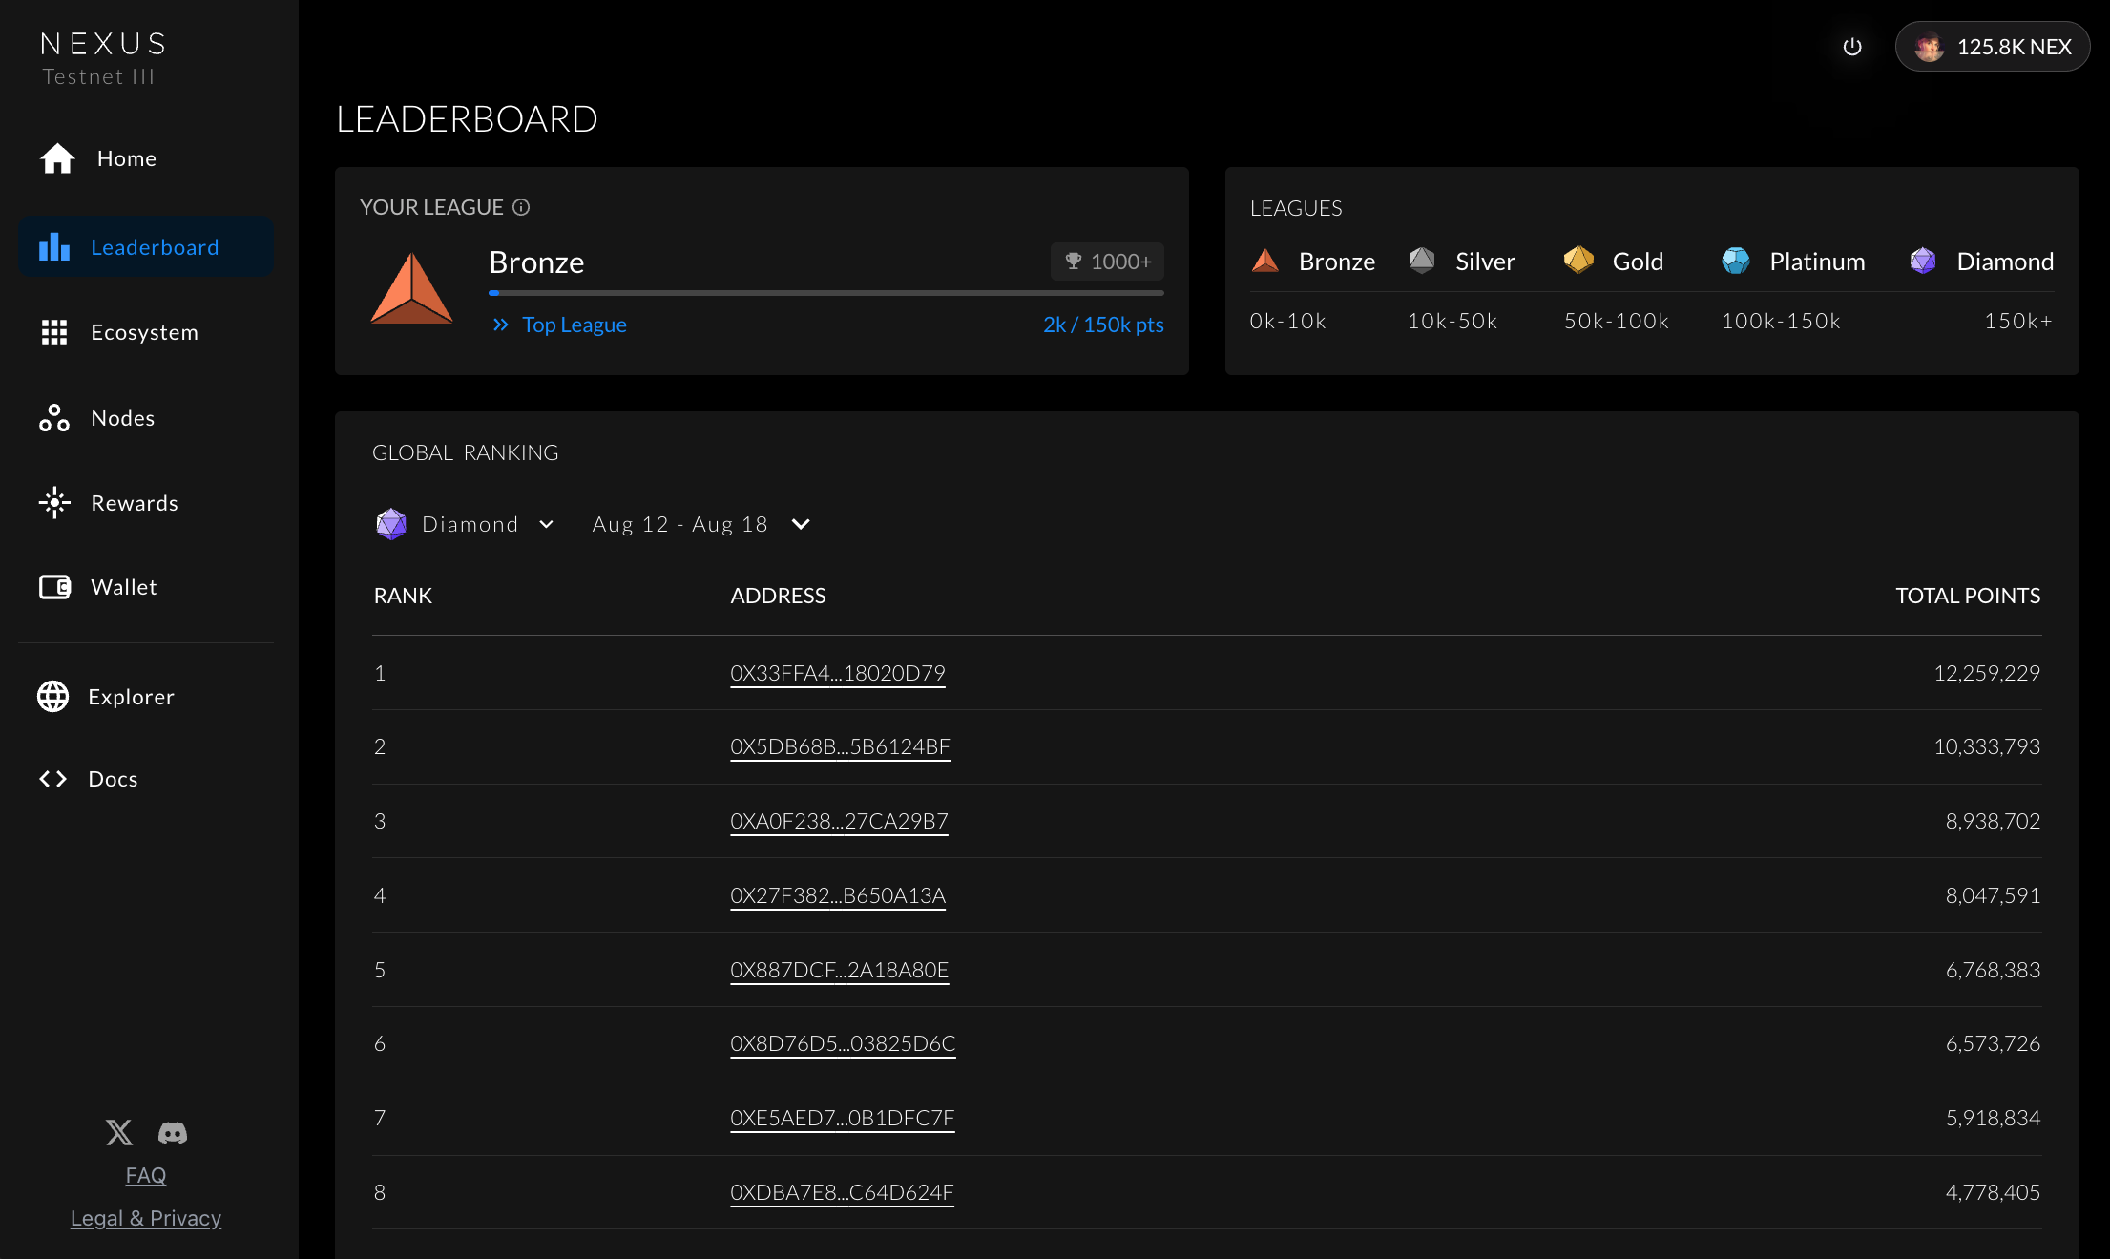Open the 125.8K NEX account menu
This screenshot has height=1259, width=2110.
[x=1992, y=47]
